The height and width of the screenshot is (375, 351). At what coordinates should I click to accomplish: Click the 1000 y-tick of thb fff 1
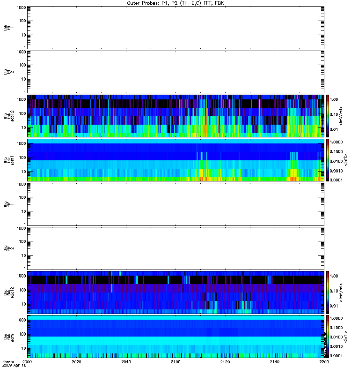click(21, 7)
